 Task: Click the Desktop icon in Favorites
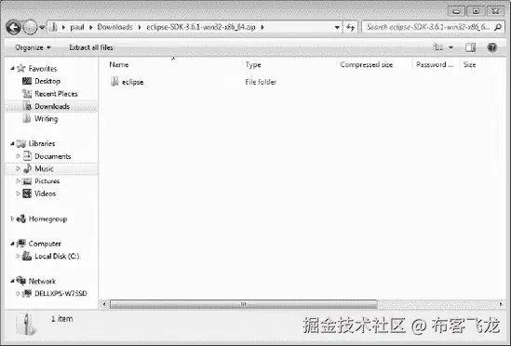click(27, 81)
